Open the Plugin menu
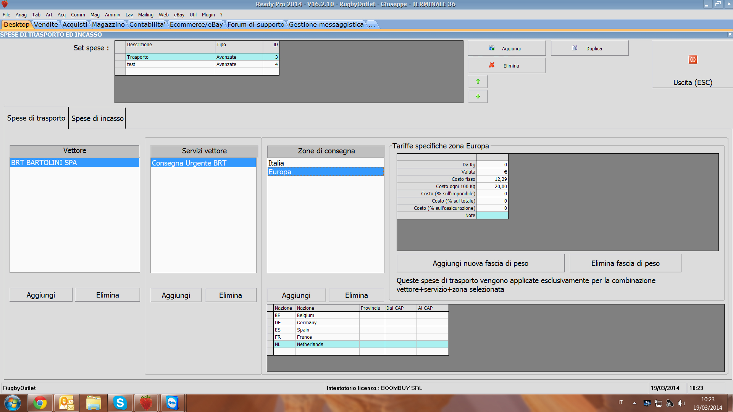Image resolution: width=733 pixels, height=412 pixels. [x=208, y=15]
